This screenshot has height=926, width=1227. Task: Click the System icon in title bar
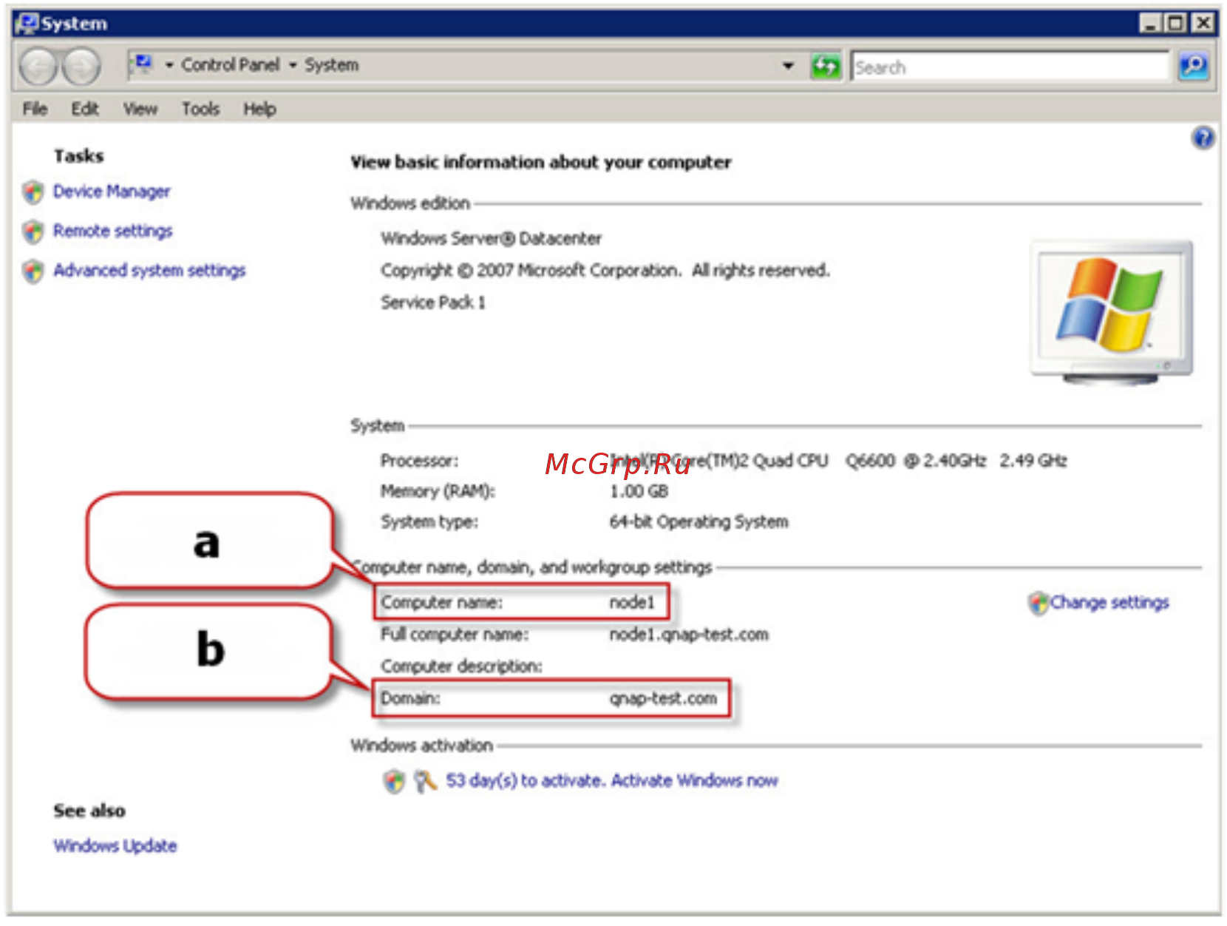(27, 24)
